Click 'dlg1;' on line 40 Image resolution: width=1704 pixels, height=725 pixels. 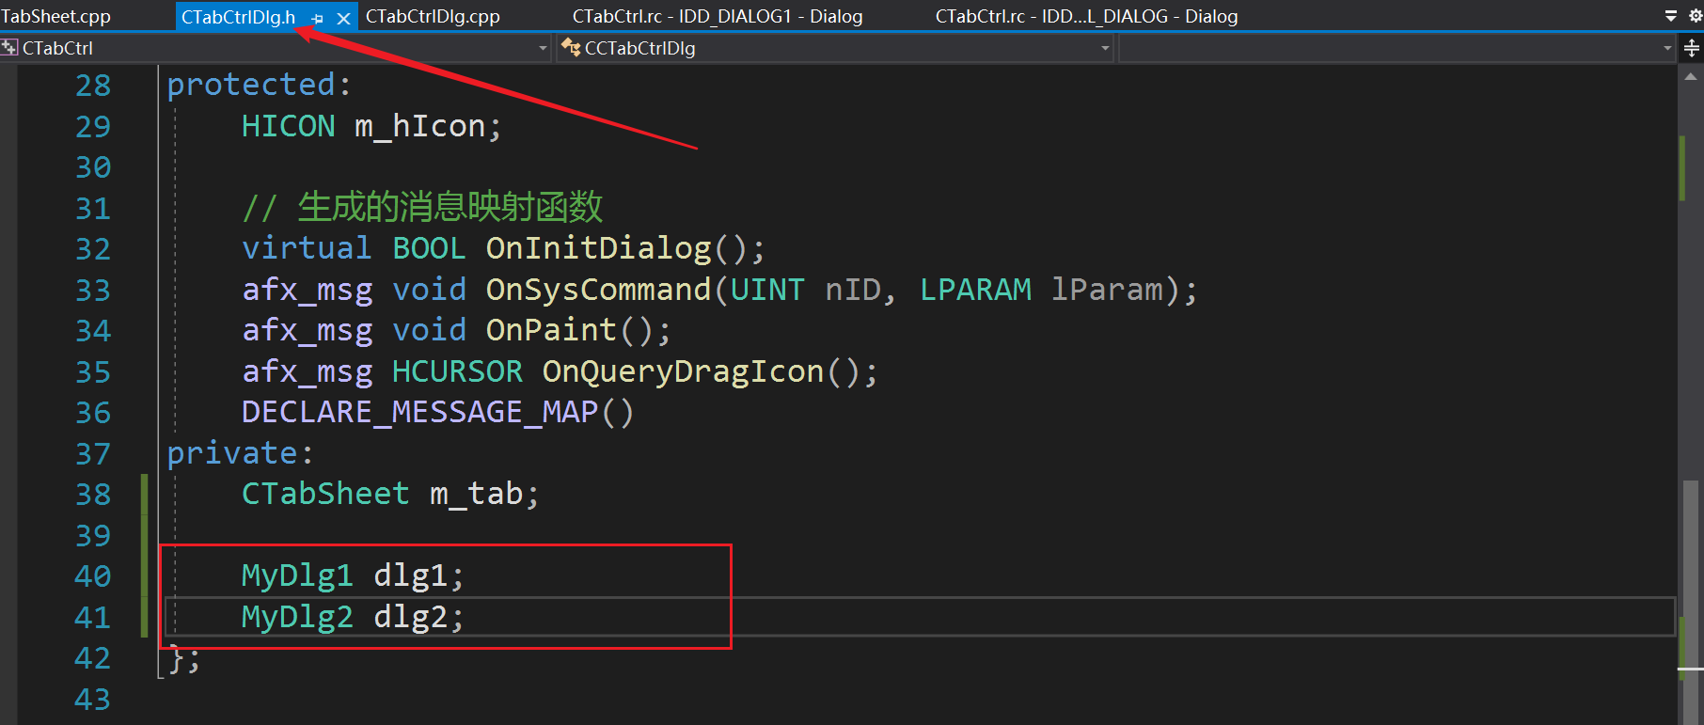(418, 575)
